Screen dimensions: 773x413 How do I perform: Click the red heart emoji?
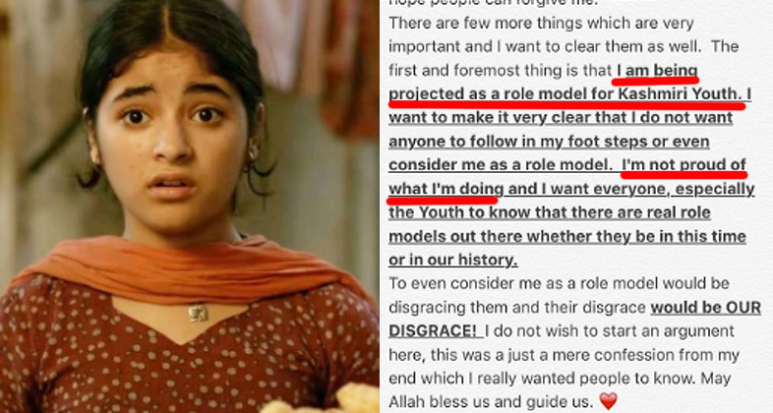pos(608,401)
